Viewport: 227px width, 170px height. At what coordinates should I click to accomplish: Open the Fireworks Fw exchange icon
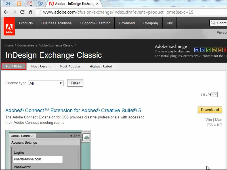tap(215, 50)
